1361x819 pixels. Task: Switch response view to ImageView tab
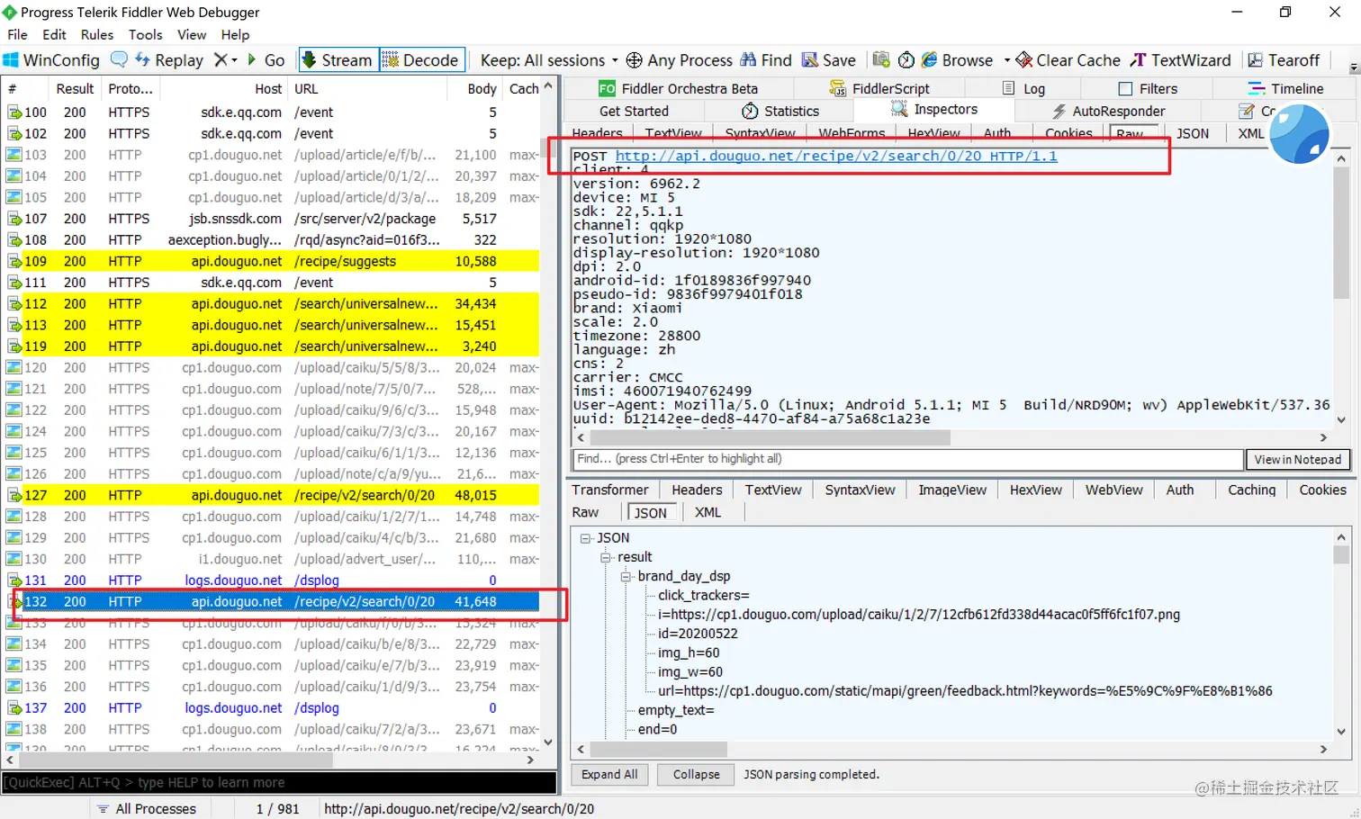point(952,490)
